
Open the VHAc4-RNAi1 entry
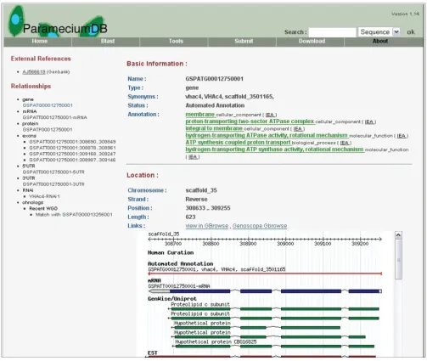click(44, 196)
